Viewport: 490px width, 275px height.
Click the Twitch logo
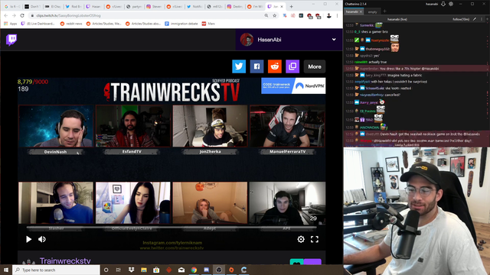pyautogui.click(x=11, y=40)
